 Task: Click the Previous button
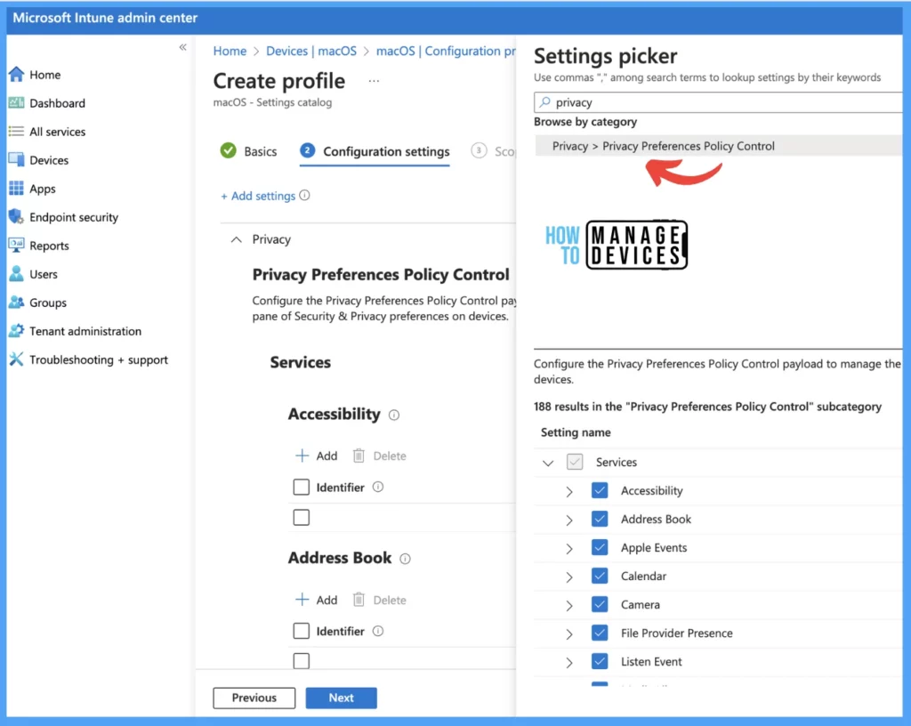(254, 698)
